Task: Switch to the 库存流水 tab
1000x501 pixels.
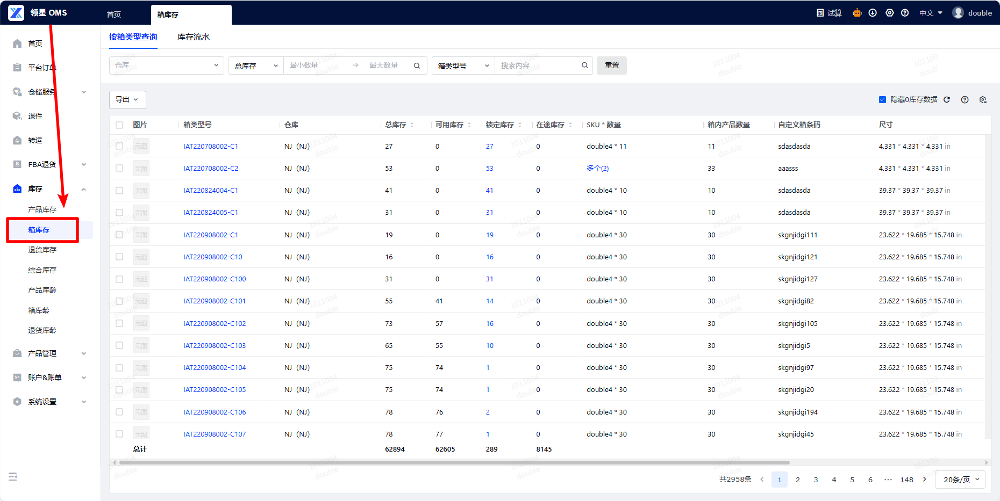Action: pos(194,37)
